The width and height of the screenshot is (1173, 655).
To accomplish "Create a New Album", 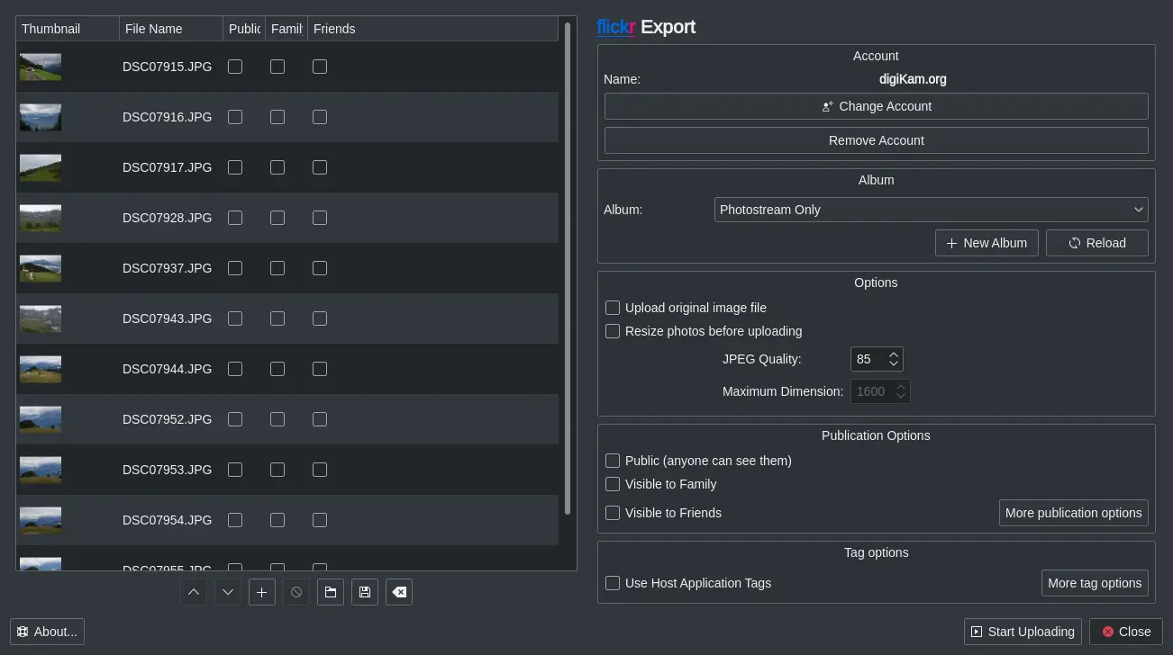I will pos(987,243).
